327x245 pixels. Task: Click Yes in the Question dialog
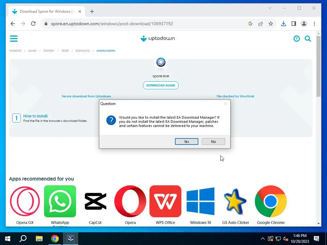pyautogui.click(x=186, y=141)
